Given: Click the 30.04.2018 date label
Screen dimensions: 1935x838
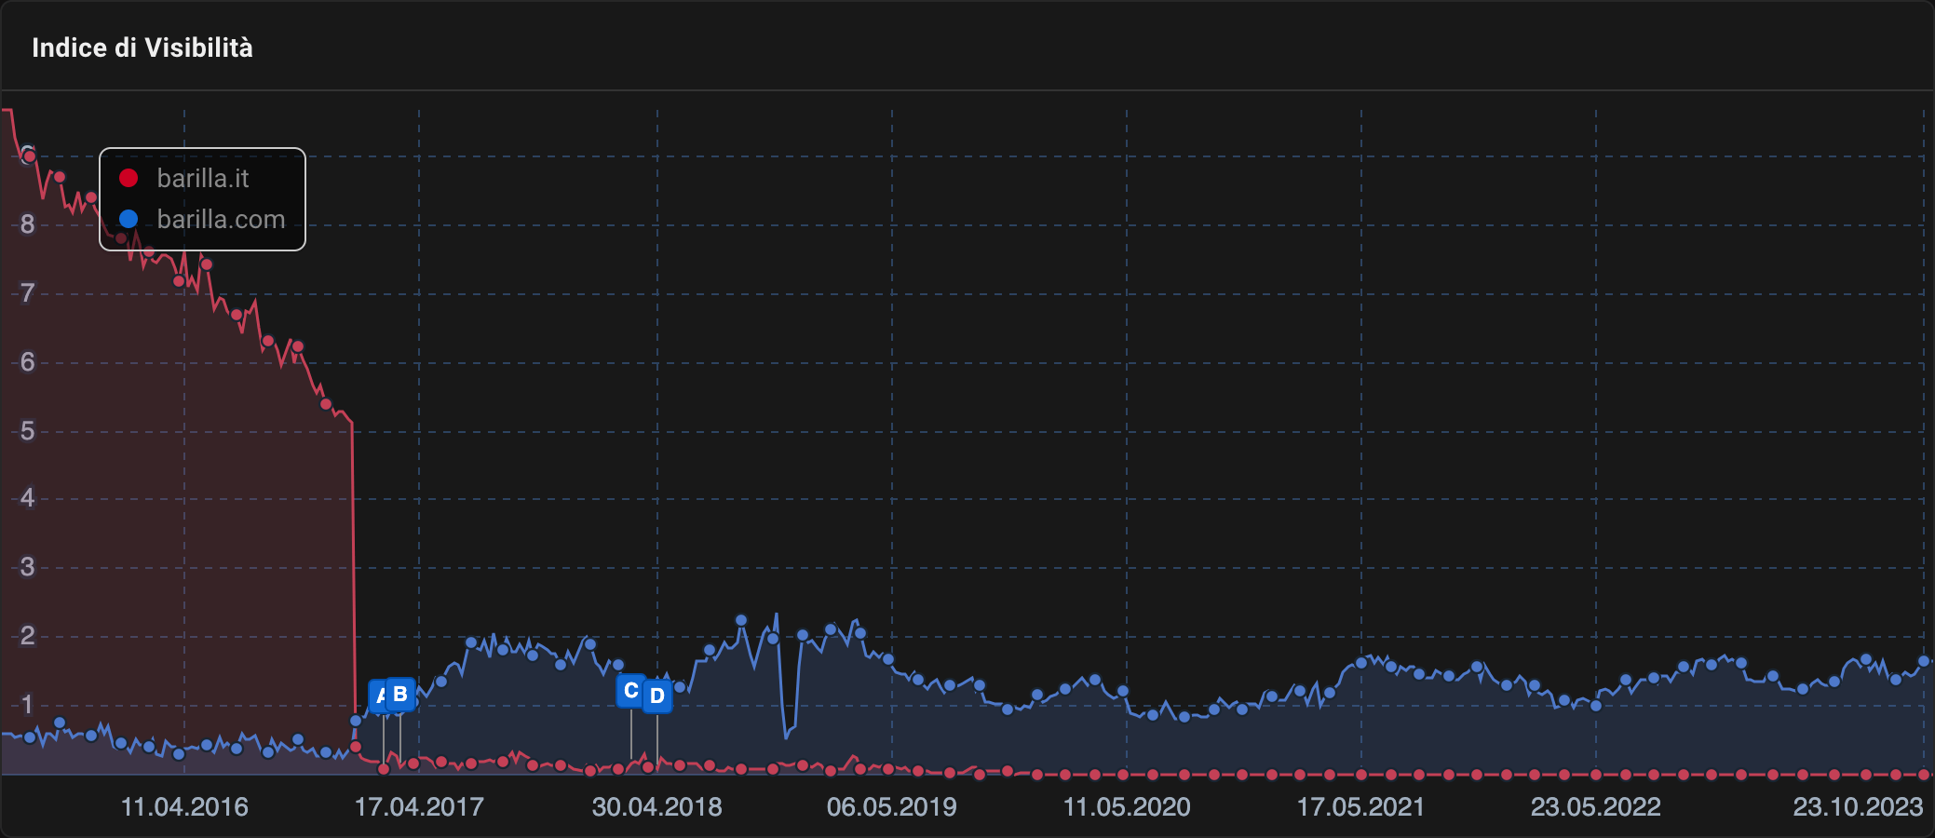Looking at the screenshot, I should (x=657, y=806).
